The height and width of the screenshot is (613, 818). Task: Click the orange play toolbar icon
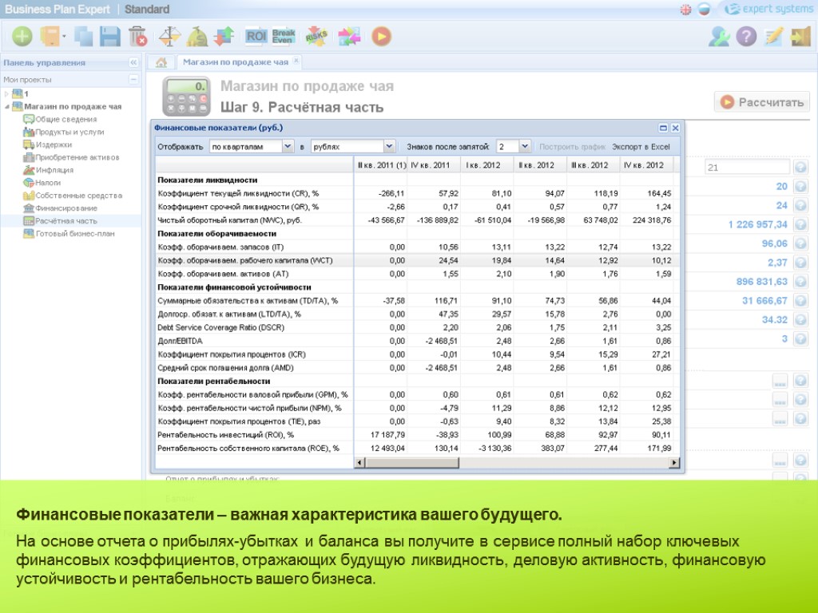tap(381, 37)
